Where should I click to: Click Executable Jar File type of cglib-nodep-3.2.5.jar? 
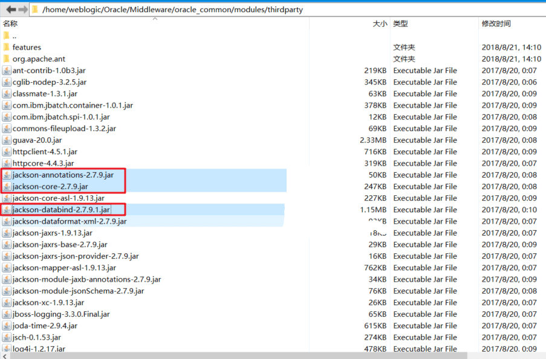click(x=425, y=82)
